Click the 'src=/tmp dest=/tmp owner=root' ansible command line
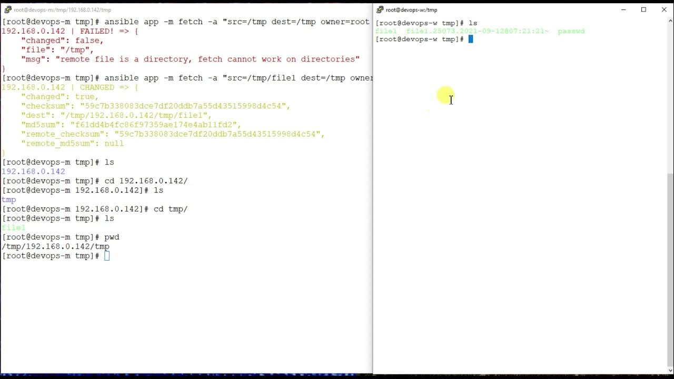This screenshot has width=674, height=379. (x=186, y=22)
